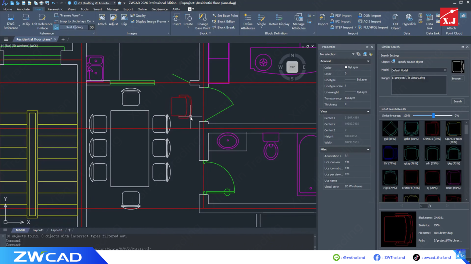Pick source object icon in Similar Search

393,62
